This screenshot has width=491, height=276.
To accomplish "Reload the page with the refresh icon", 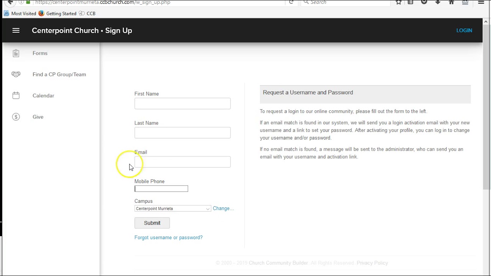I will click(291, 2).
